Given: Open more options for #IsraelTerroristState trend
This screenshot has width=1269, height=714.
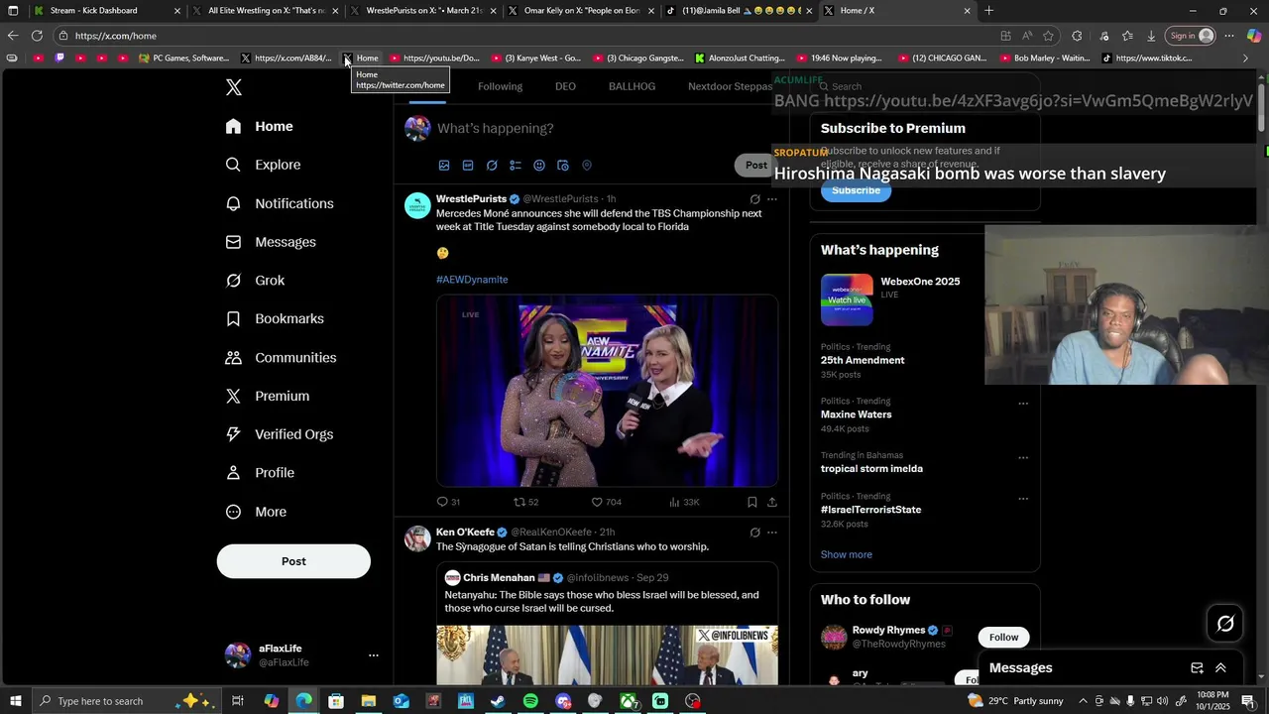Looking at the screenshot, I should coord(1023,499).
